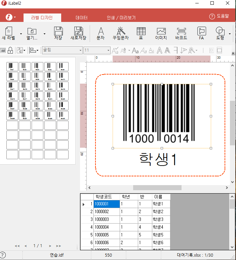Click the 반 column header
This screenshot has height=260, width=236.
tap(145, 197)
